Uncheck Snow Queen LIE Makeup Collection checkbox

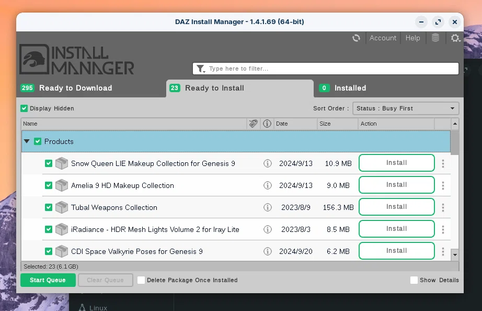click(49, 163)
